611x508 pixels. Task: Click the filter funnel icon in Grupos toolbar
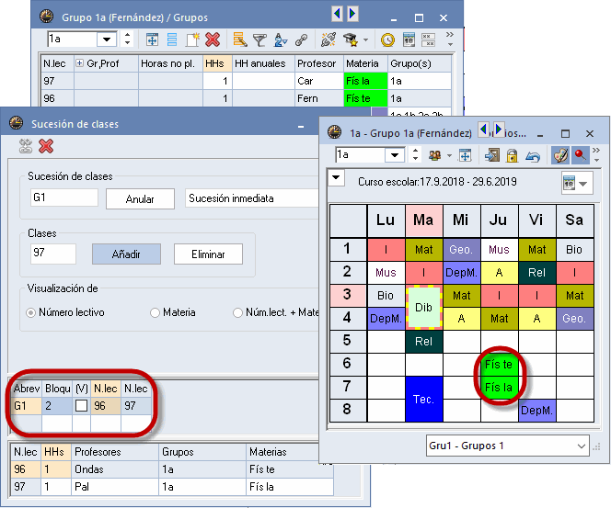(259, 40)
